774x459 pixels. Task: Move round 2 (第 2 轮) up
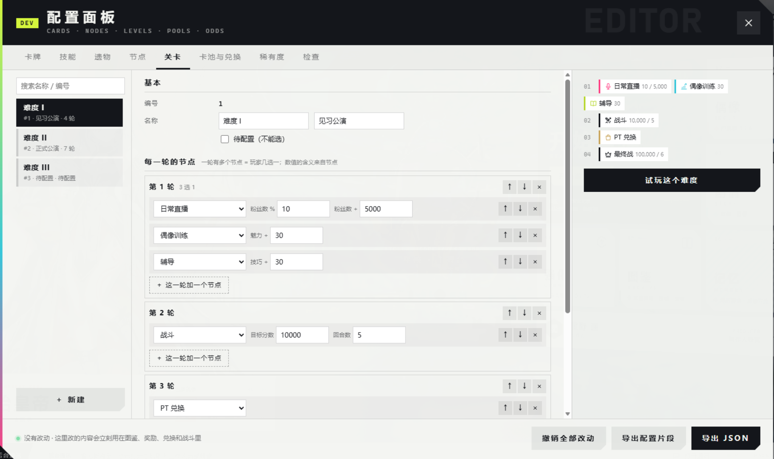(x=509, y=313)
